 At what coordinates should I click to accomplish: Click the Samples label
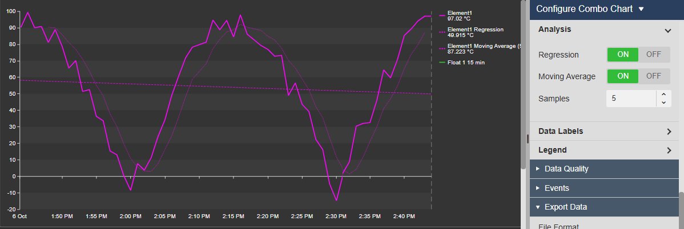pos(554,99)
